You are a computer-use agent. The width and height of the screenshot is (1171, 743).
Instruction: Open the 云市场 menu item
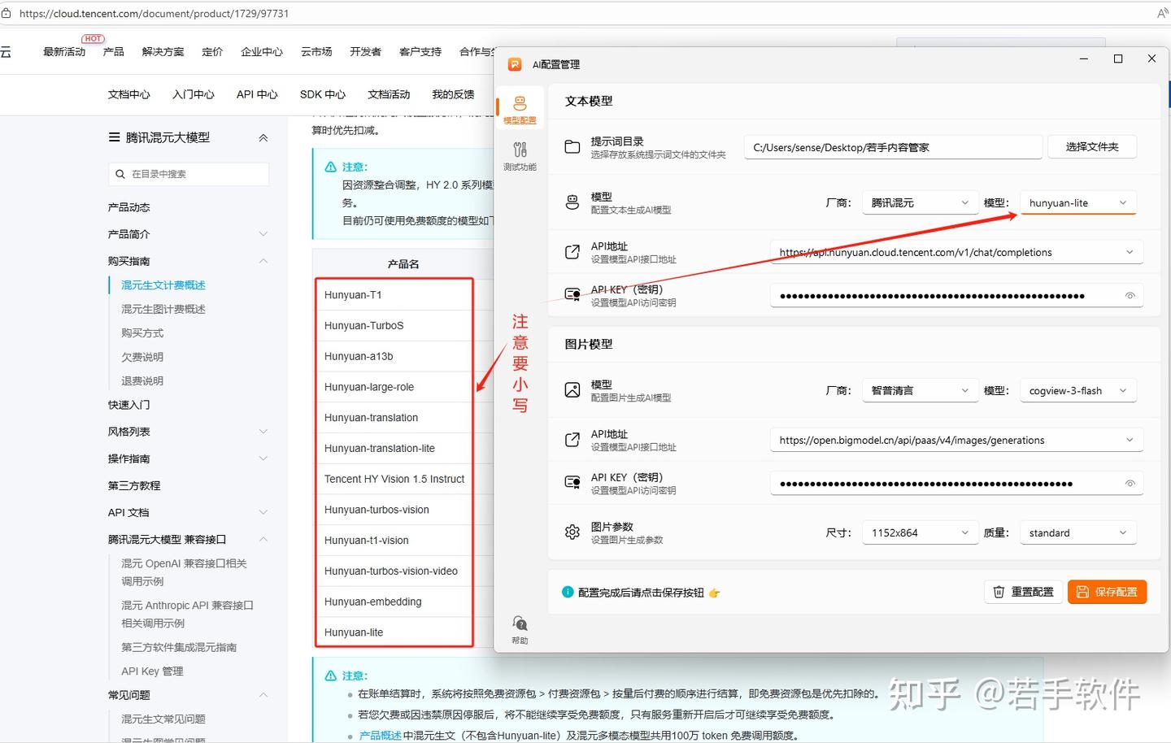pyautogui.click(x=316, y=51)
